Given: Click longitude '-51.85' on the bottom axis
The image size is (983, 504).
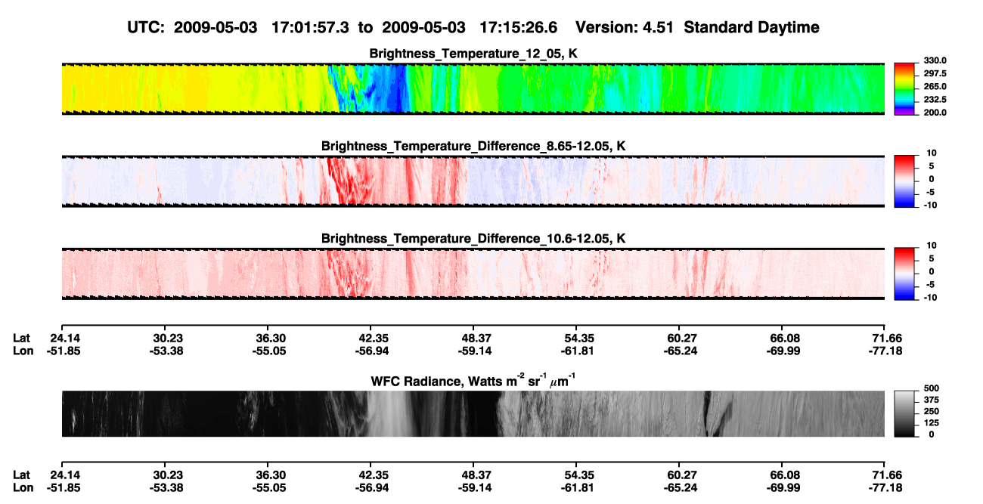Looking at the screenshot, I should 64,487.
